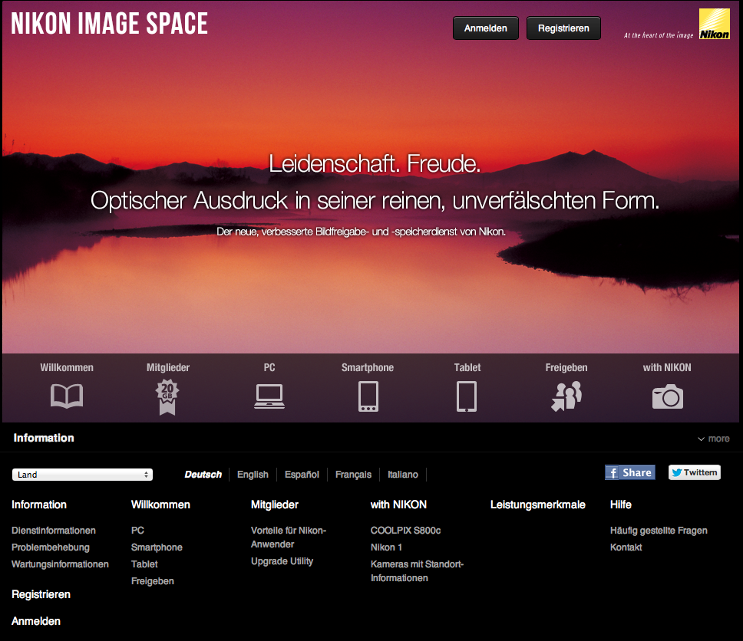Open the Smartphone icon section
The height and width of the screenshot is (641, 743).
pos(368,396)
